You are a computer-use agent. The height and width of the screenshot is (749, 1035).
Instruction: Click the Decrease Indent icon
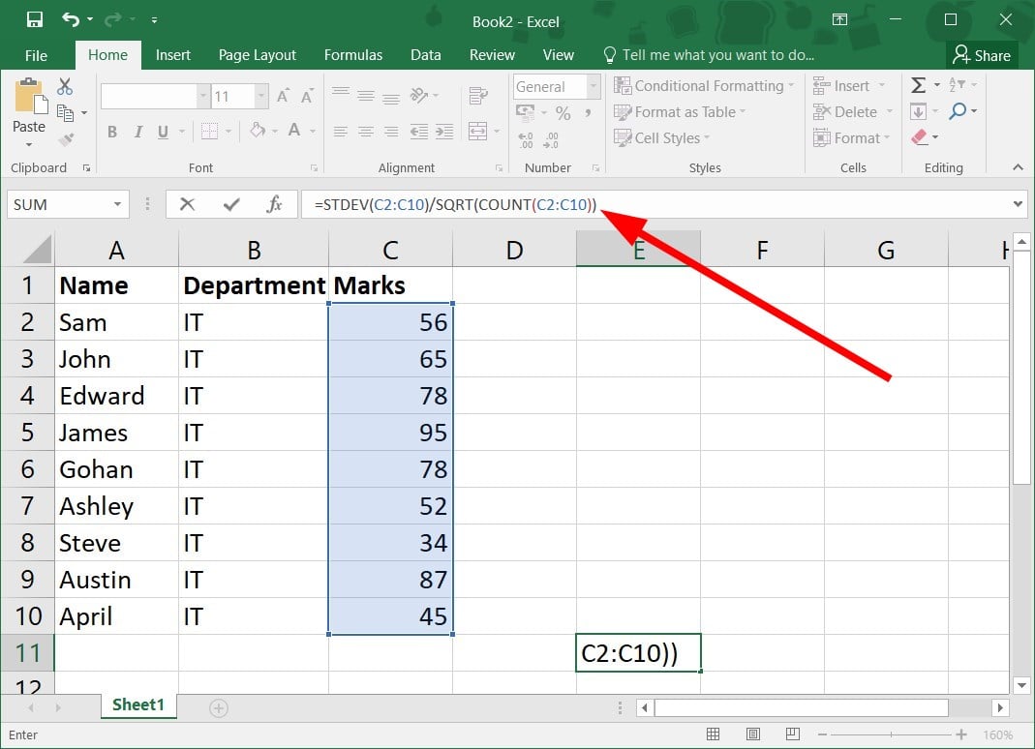tap(418, 132)
